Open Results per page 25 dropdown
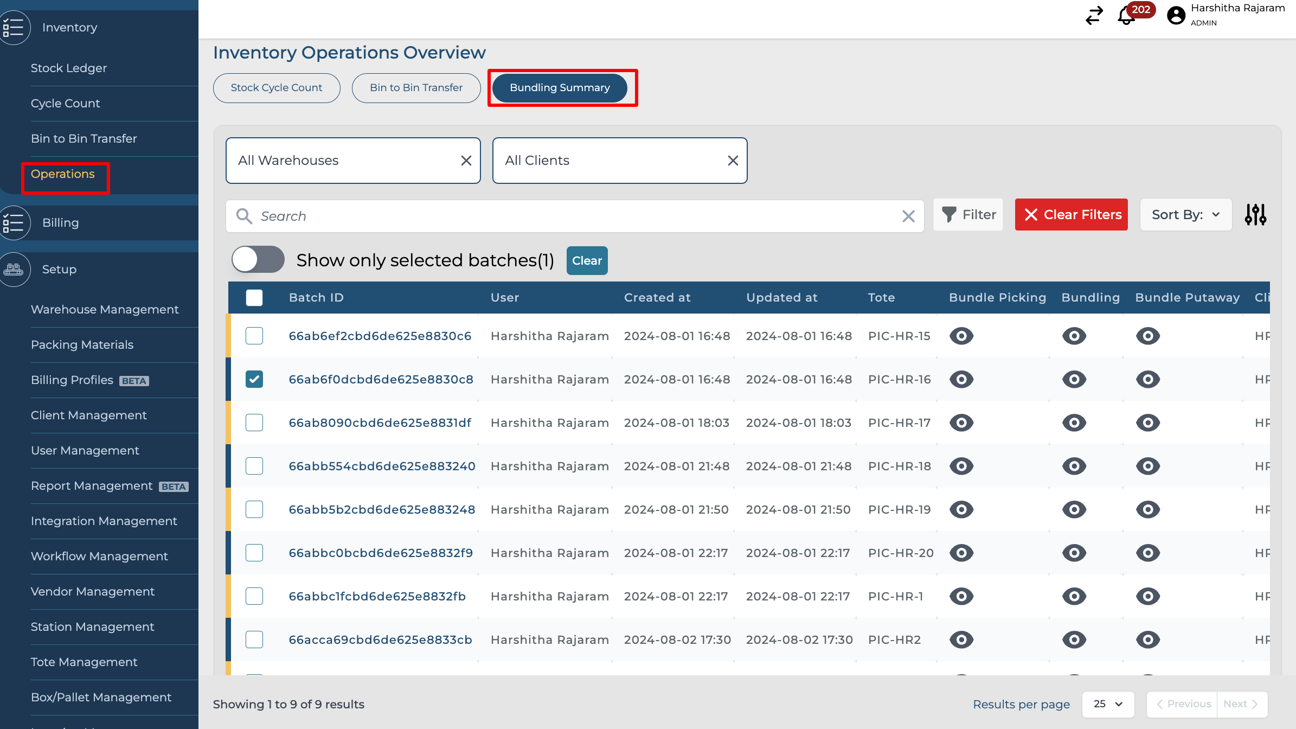1296x729 pixels. point(1107,704)
